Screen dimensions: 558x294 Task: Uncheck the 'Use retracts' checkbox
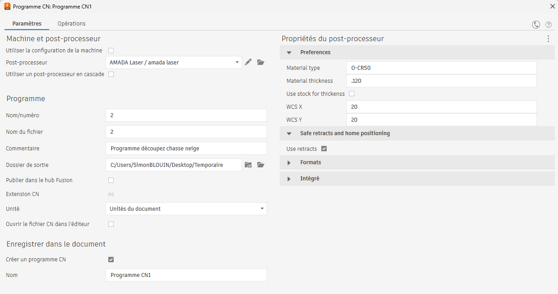coord(324,149)
